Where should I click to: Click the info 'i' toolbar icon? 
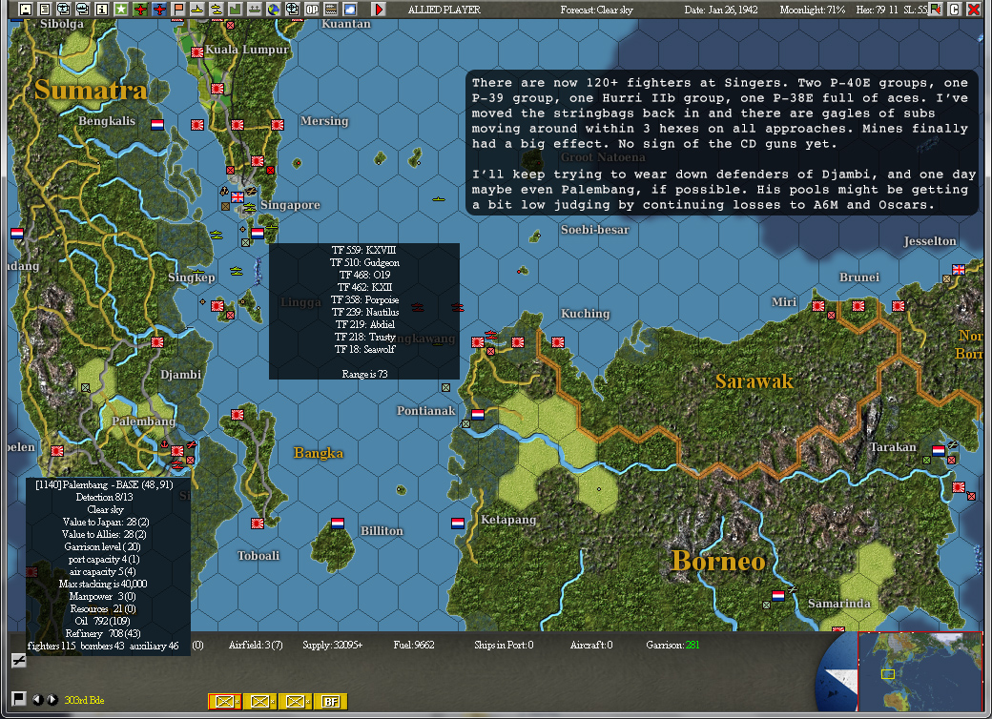102,9
